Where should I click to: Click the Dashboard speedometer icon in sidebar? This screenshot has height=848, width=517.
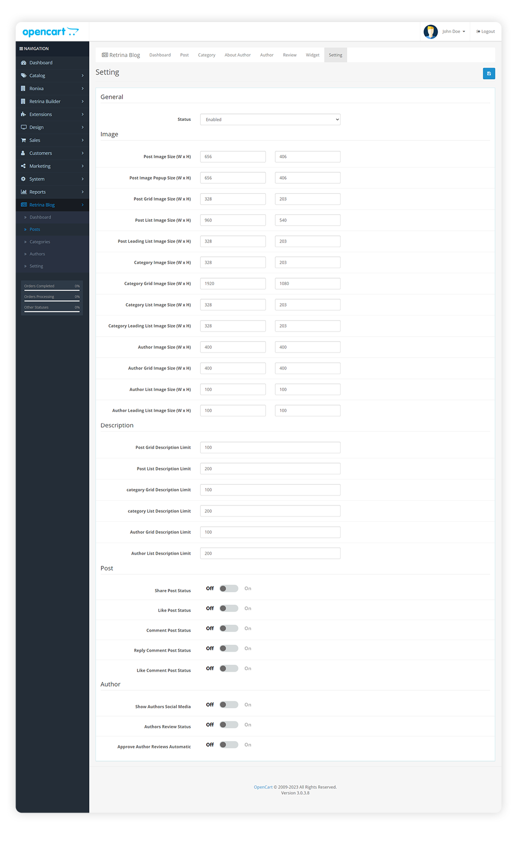tap(23, 63)
